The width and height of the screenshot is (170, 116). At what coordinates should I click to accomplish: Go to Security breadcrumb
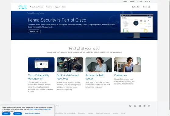(42, 13)
